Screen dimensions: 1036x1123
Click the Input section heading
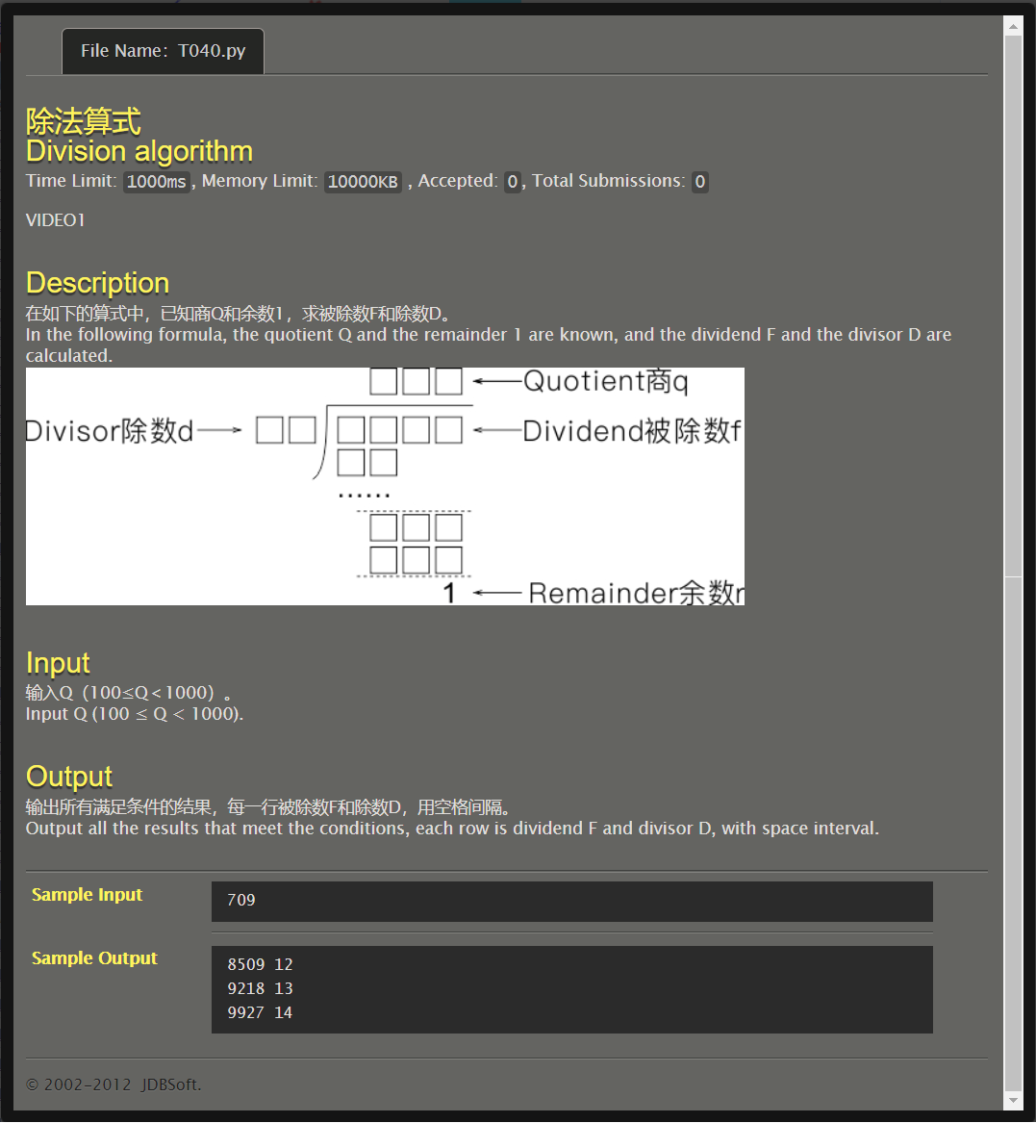point(58,663)
